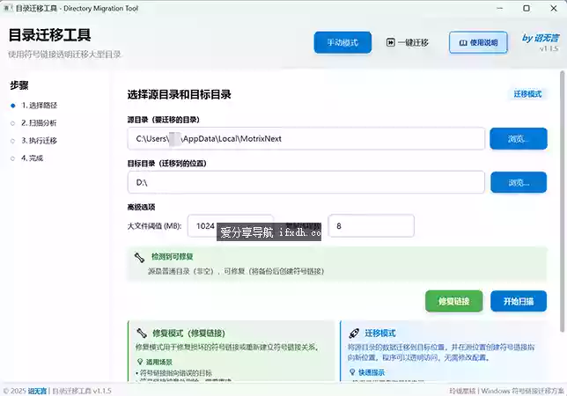567x396 pixels.
Task: Click the footer text Windows 符号链接迁移方案
Action: [x=522, y=391]
